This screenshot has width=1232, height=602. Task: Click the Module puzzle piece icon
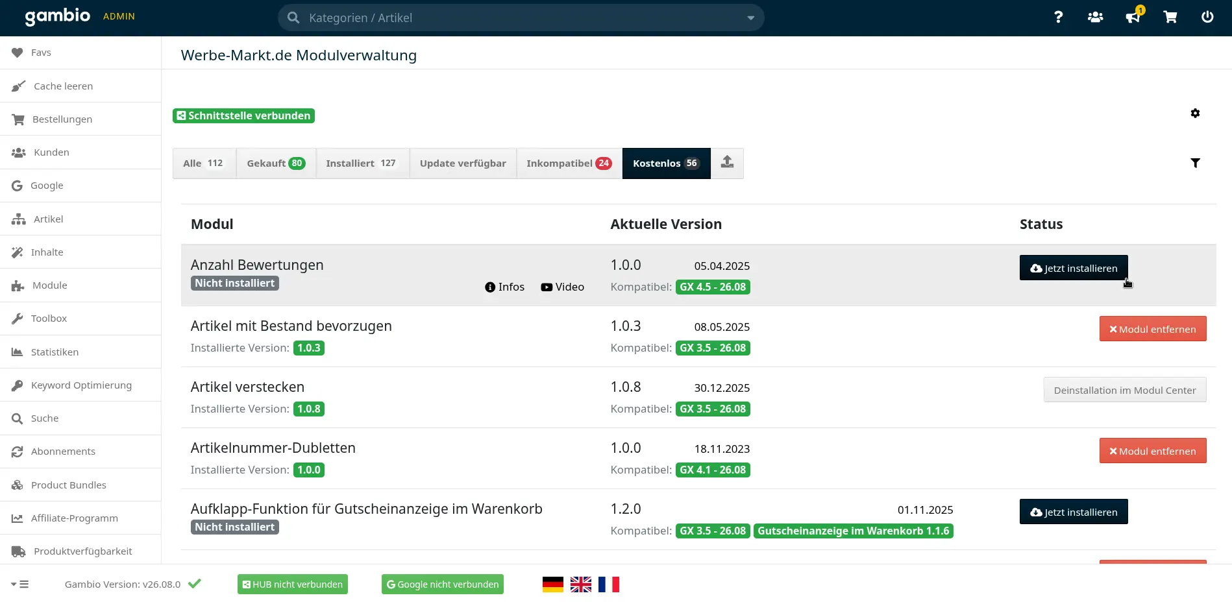coord(18,285)
